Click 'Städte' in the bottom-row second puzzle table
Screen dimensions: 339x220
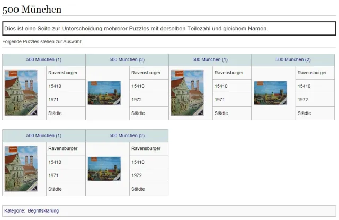138,189
